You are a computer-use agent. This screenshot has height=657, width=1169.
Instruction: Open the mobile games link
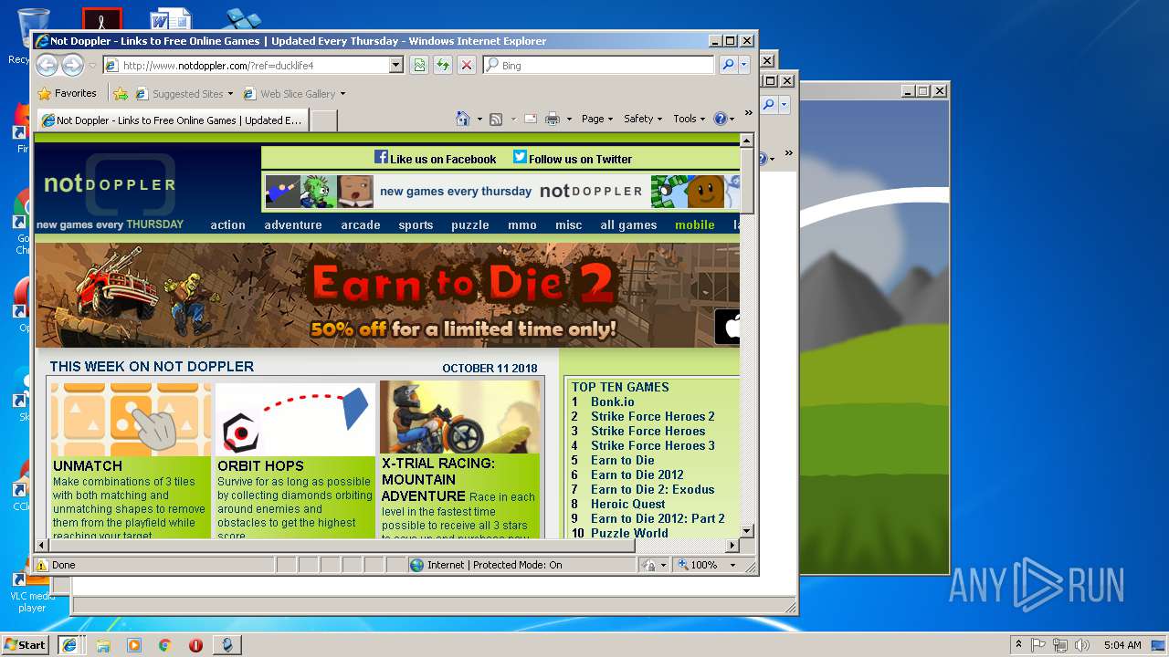pos(695,224)
